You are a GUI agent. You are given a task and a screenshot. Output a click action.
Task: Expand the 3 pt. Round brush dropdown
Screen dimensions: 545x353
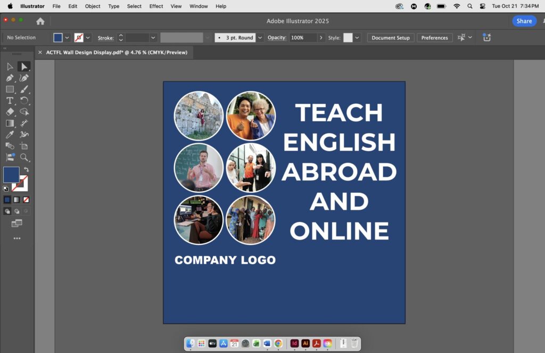click(x=260, y=38)
